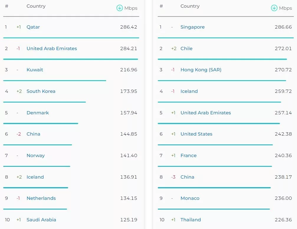This screenshot has height=229, width=297.
Task: Click the speed bar under Qatar
Action: pos(71,38)
